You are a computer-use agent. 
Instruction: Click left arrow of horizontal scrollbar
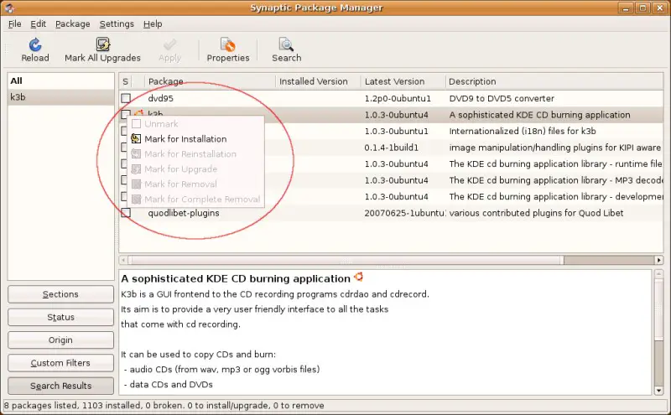[123, 260]
